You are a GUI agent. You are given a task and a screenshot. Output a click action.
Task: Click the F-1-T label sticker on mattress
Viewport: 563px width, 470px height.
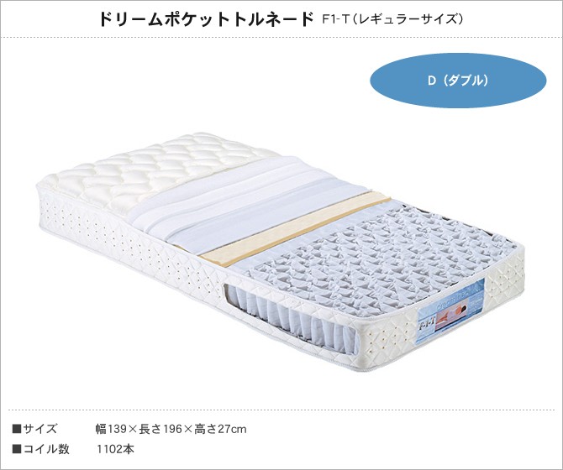coord(450,311)
